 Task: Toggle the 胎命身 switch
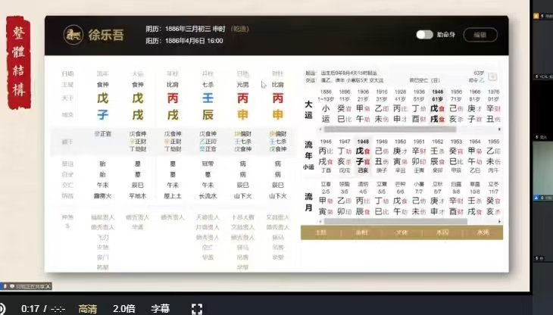[x=424, y=34]
